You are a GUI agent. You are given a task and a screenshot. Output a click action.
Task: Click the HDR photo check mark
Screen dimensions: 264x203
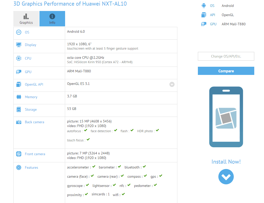pos(157,130)
